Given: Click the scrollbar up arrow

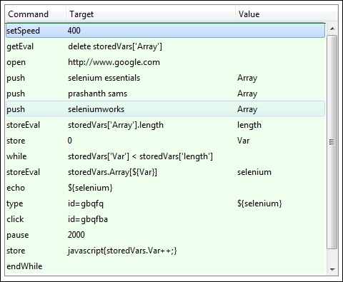Looking at the screenshot, I should (332, 29).
